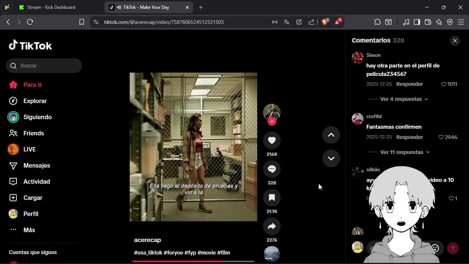Toggle the browser sidebar panel
Viewport: 469px width, 264px height.
click(x=417, y=22)
